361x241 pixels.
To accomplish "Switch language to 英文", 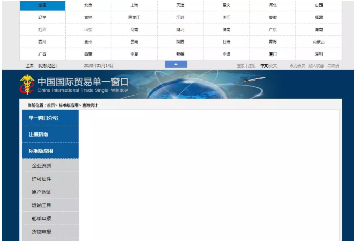I will [x=273, y=66].
